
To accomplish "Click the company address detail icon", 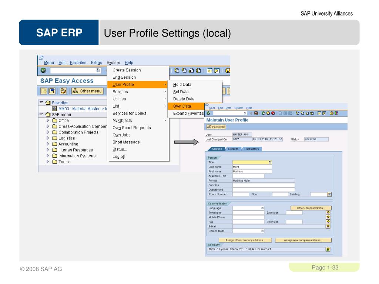I will point(328,249).
